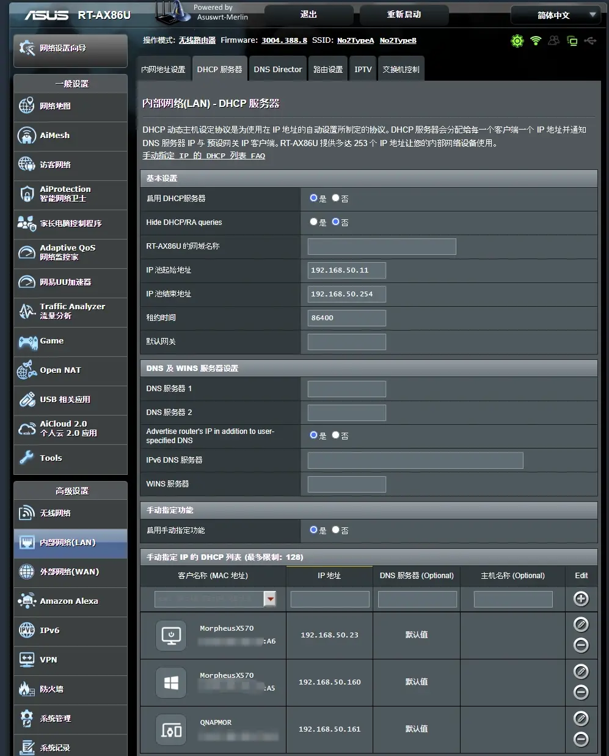Set 启用手动指定功能 to 否

tap(336, 530)
